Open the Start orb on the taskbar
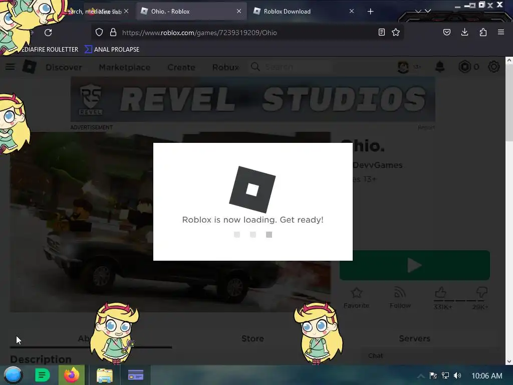This screenshot has width=513, height=385. tap(13, 375)
